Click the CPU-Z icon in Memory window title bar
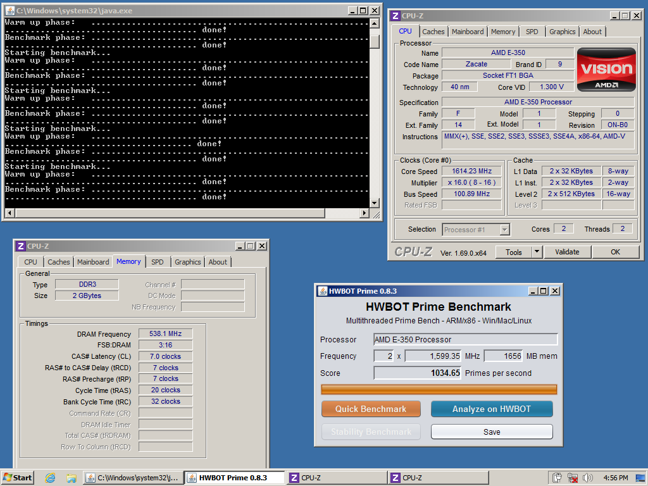648x486 pixels. (x=21, y=246)
